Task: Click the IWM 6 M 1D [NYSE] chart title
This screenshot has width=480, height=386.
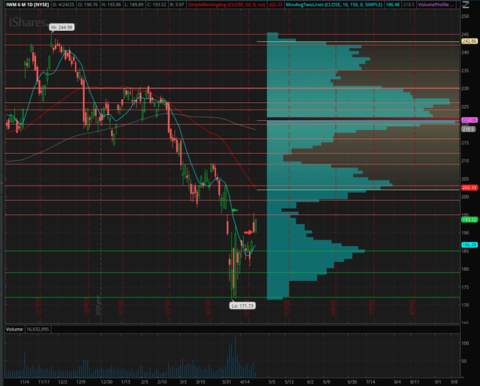Action: 28,5
